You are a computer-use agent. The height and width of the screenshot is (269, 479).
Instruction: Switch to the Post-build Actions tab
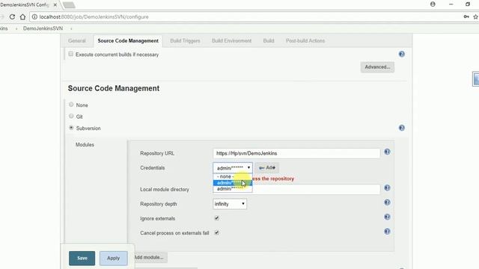coord(305,40)
